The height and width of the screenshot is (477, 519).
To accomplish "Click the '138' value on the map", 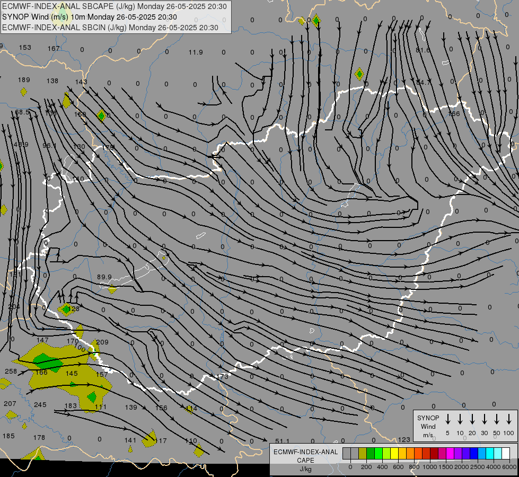I will click(x=52, y=81).
